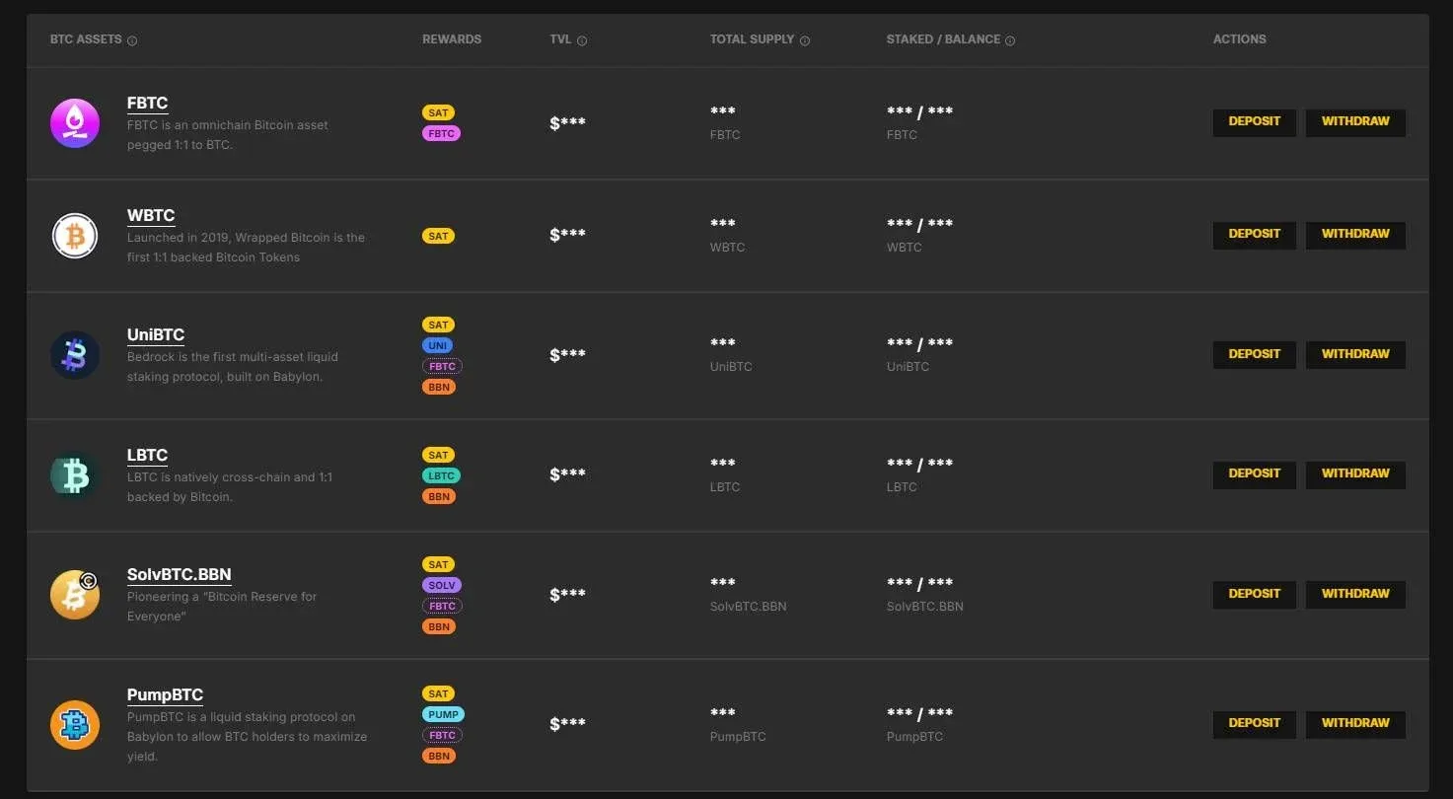The height and width of the screenshot is (799, 1453).
Task: Click the FBTC water-drop asset logo
Action: point(74,122)
